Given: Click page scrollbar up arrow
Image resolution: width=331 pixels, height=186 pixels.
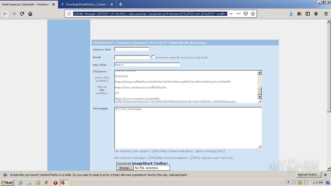Looking at the screenshot, I should [329, 21].
